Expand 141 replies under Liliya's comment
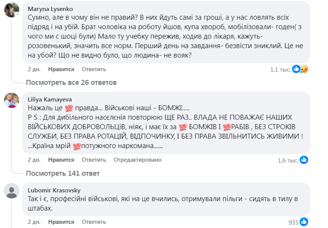The width and height of the screenshot is (328, 228). (62, 173)
